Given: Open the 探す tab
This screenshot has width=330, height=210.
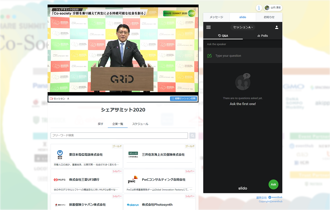Looking at the screenshot, I should click(101, 124).
